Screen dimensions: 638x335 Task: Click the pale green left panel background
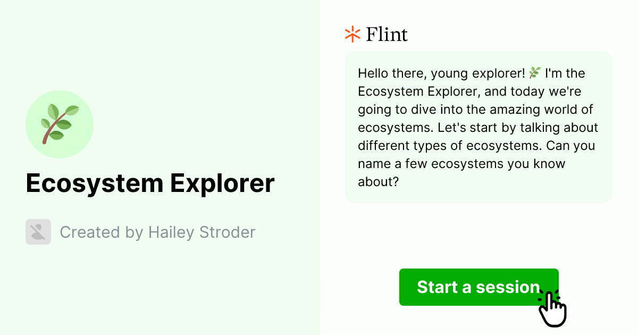tap(159, 292)
